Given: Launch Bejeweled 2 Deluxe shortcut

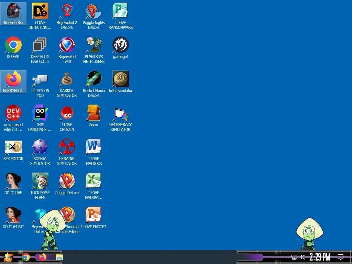Looking at the screenshot, I should pyautogui.click(x=67, y=16).
